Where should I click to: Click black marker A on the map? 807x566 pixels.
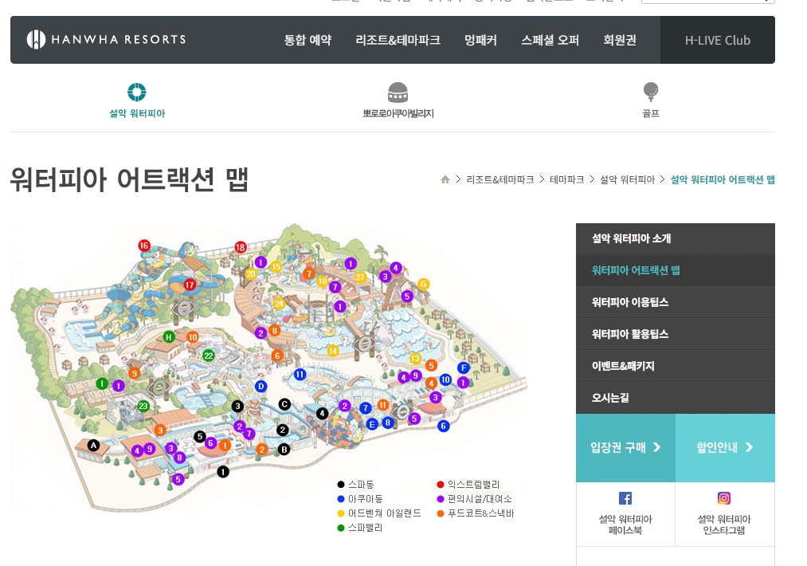tap(93, 446)
